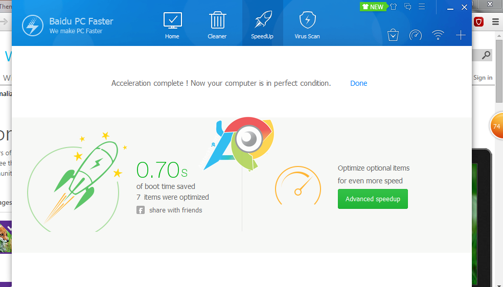
Task: Open the feedback chat bubbles icon
Action: click(408, 7)
